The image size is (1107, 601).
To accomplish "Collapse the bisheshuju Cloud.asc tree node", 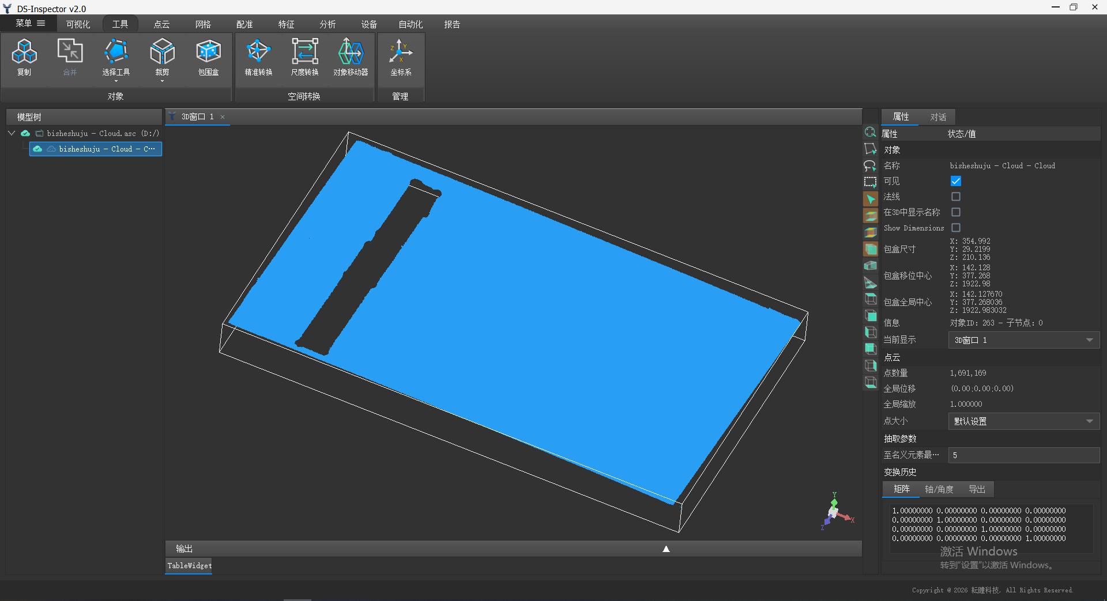I will [x=12, y=133].
